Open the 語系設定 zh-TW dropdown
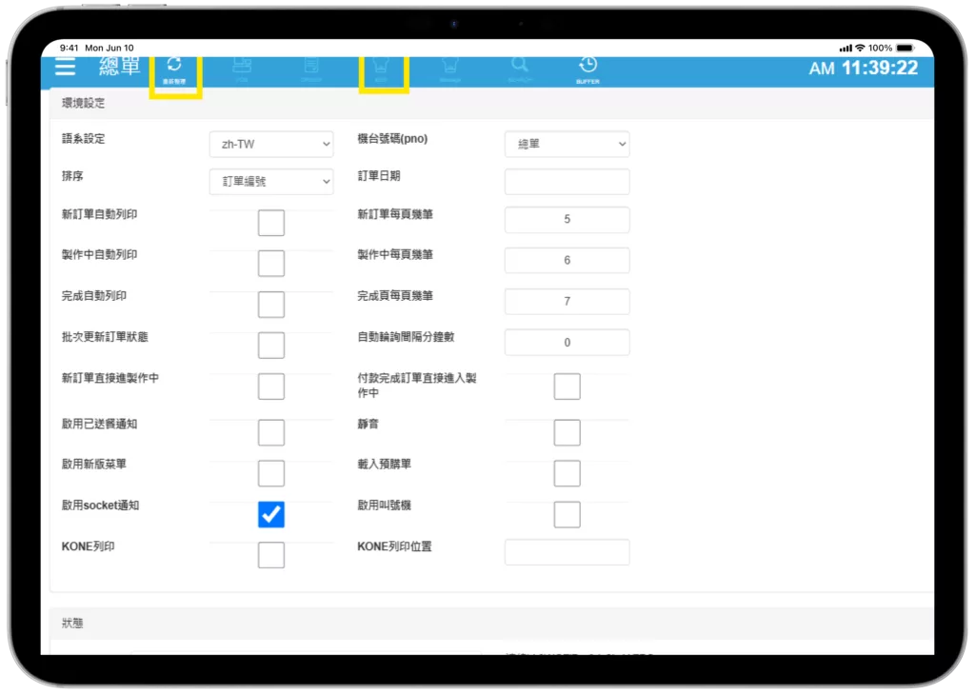 click(x=271, y=145)
